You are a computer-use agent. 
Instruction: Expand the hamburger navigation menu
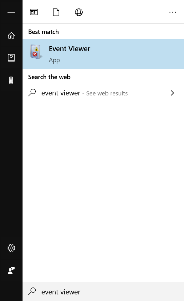11,12
